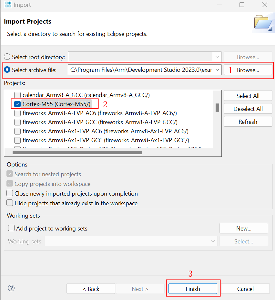Enable Close newly imported projects upon completion
275x300 pixels.
coord(10,193)
